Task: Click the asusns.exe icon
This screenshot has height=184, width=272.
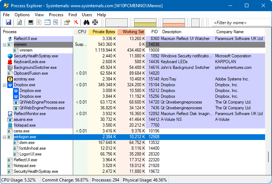Action: pyautogui.click(x=10, y=119)
